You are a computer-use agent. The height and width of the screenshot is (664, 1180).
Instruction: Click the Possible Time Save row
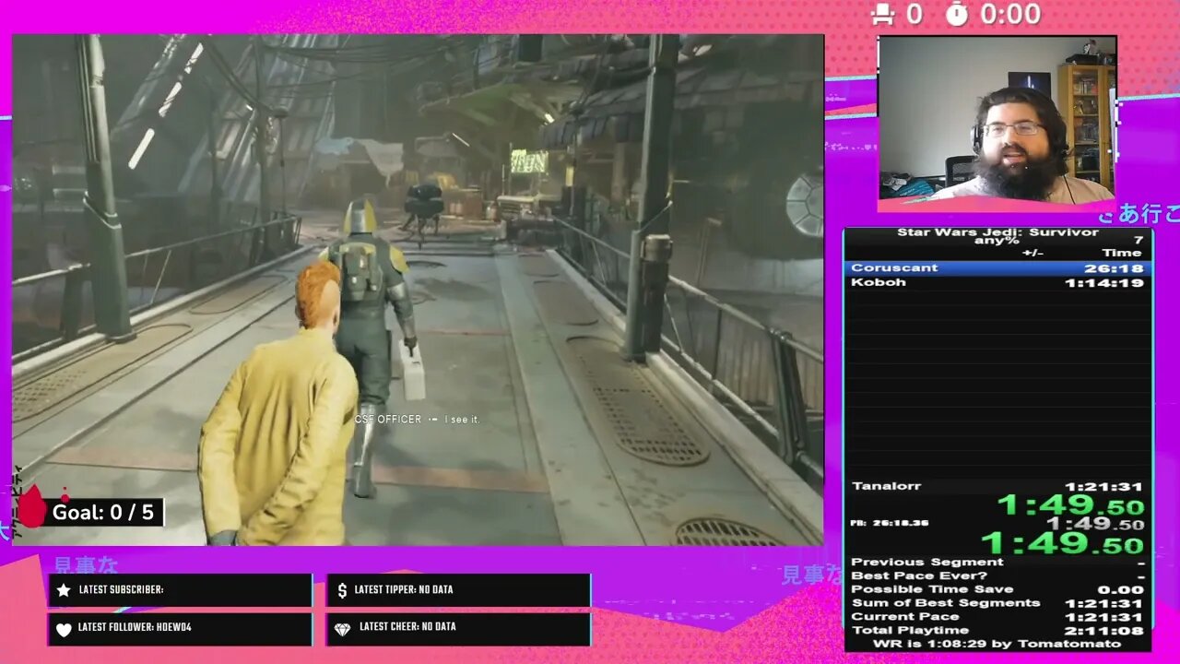(997, 589)
